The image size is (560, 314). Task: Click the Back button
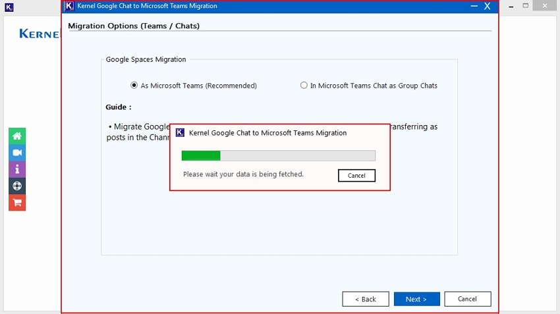coord(366,299)
